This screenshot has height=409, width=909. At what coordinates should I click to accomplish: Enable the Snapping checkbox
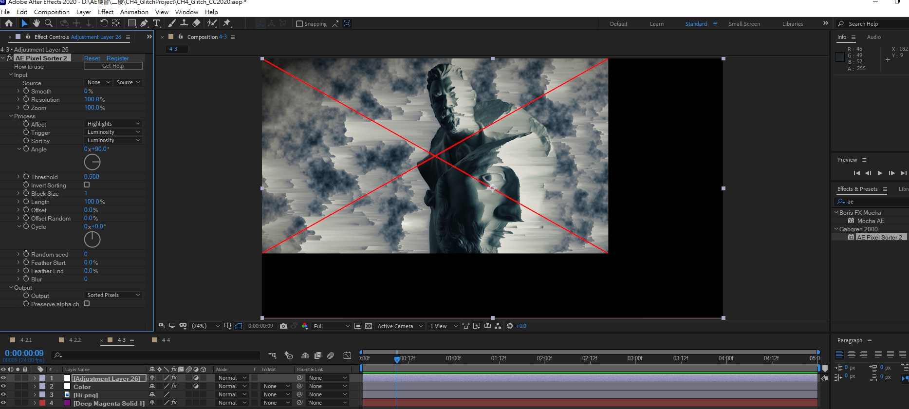tap(299, 24)
